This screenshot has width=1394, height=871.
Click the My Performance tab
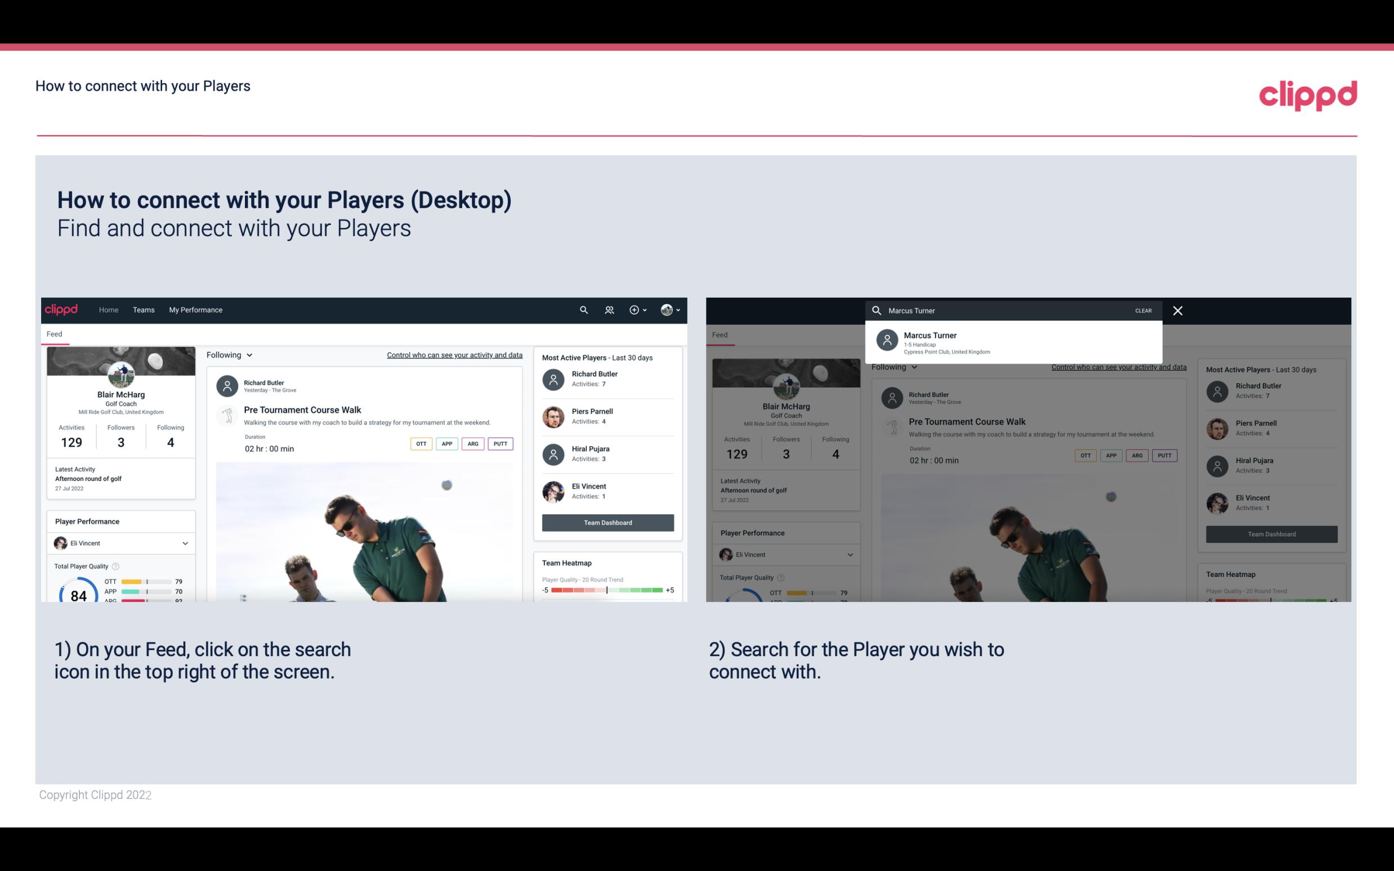[x=196, y=309]
